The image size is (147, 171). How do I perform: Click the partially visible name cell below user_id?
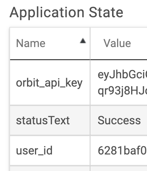click(x=50, y=168)
